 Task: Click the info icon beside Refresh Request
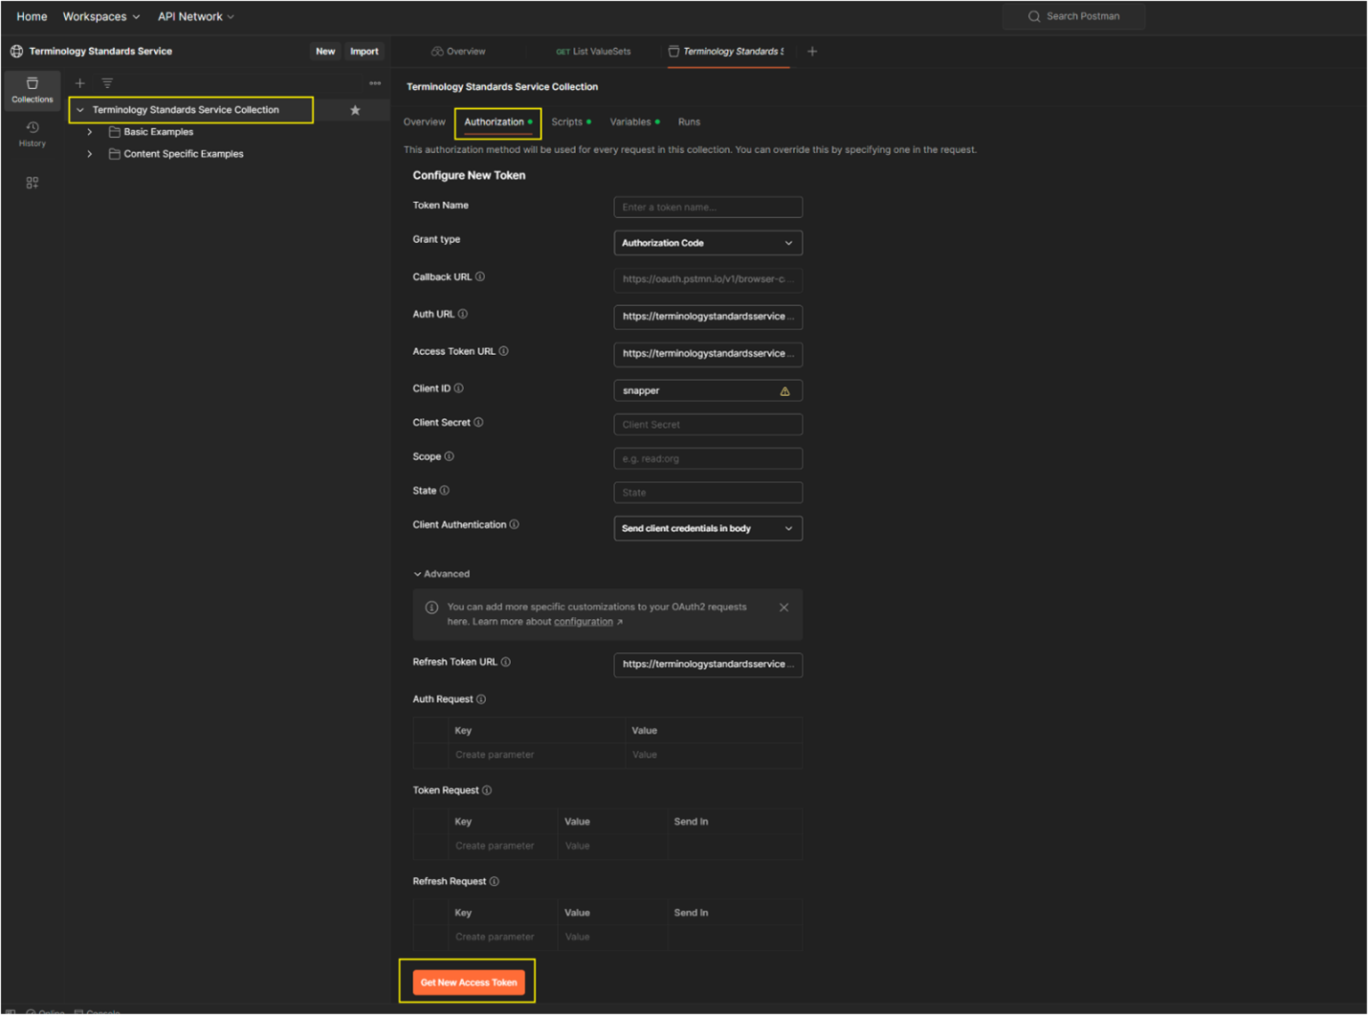click(495, 881)
